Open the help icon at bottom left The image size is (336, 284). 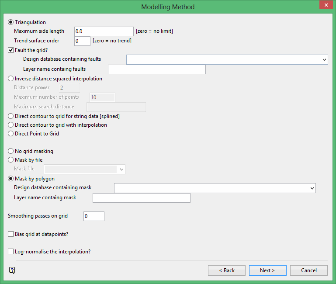[12, 270]
